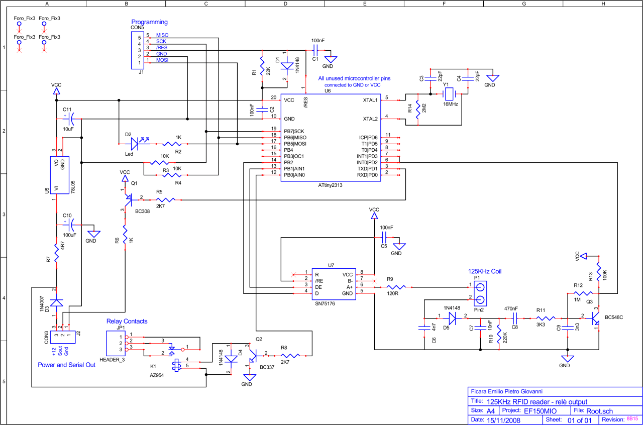643x425 pixels.
Task: Select the R7 4R7 resistor symbol
Action: (x=57, y=252)
